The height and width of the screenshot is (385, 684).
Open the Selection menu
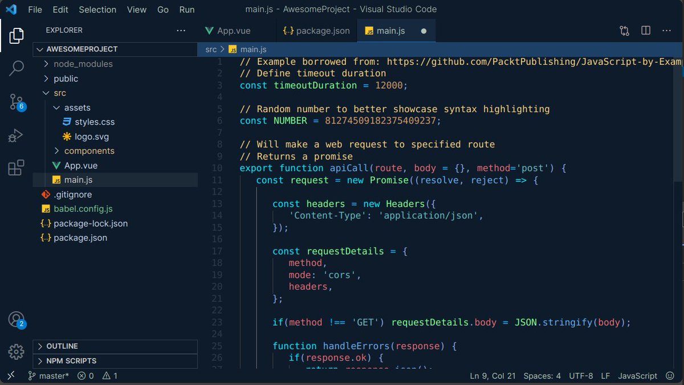point(97,10)
